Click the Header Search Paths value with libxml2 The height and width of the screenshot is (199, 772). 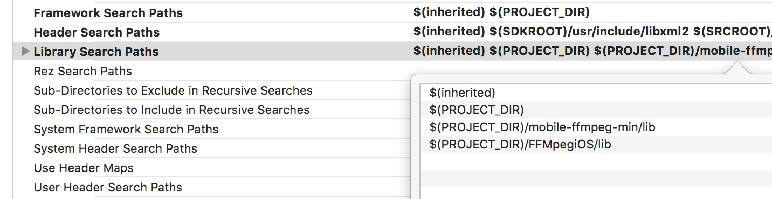(592, 32)
